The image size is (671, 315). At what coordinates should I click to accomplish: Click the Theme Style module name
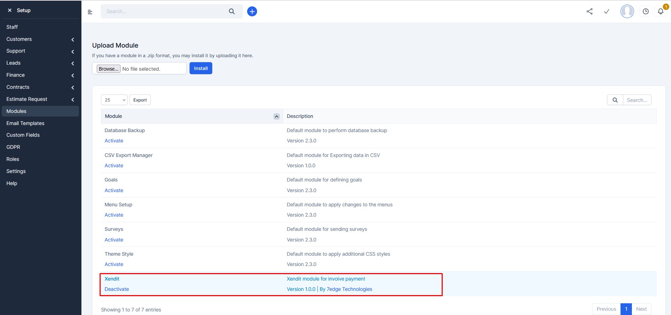119,254
